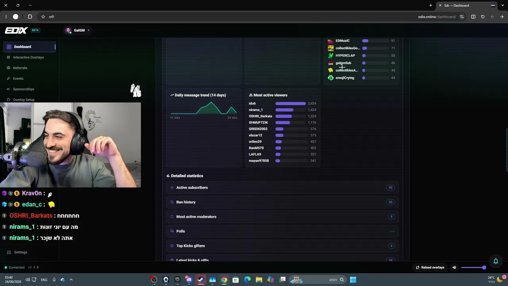Select the Edi — Dashboard browser tab
This screenshot has height=286, width=508.
(468, 6)
